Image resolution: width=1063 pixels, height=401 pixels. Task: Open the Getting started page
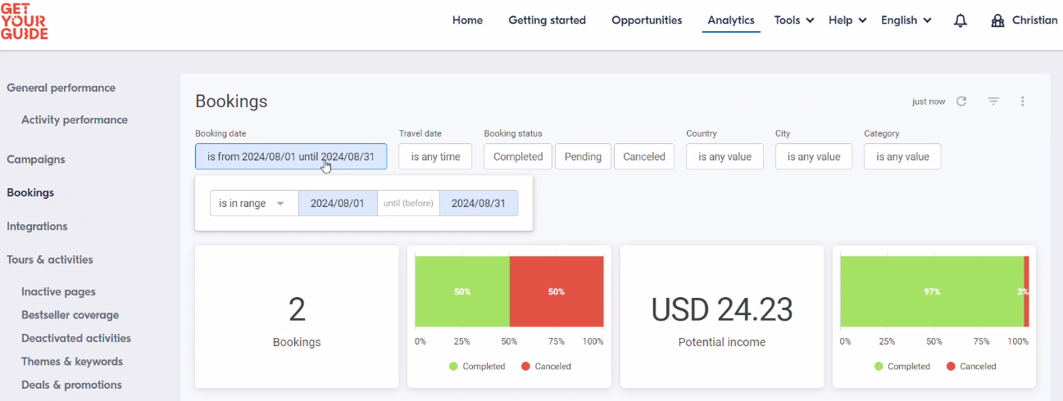click(x=547, y=20)
